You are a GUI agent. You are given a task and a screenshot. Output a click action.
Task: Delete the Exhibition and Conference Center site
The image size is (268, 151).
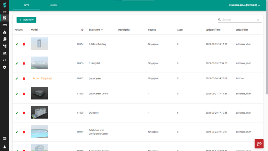(24, 132)
